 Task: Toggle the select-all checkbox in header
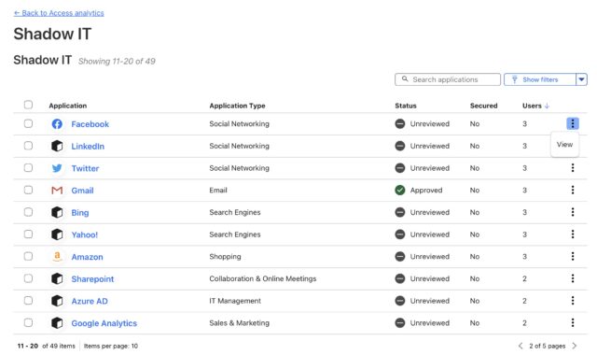point(28,105)
